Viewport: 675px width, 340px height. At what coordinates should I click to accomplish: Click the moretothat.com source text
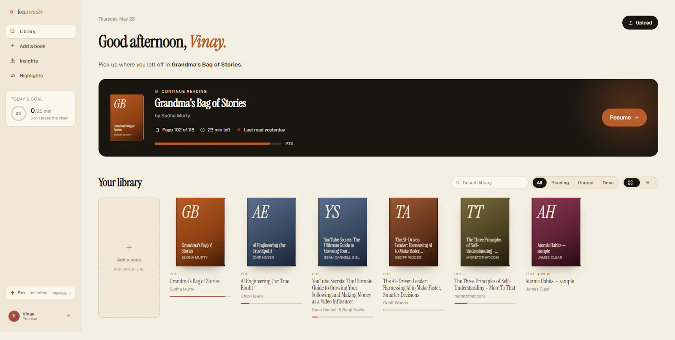[470, 296]
